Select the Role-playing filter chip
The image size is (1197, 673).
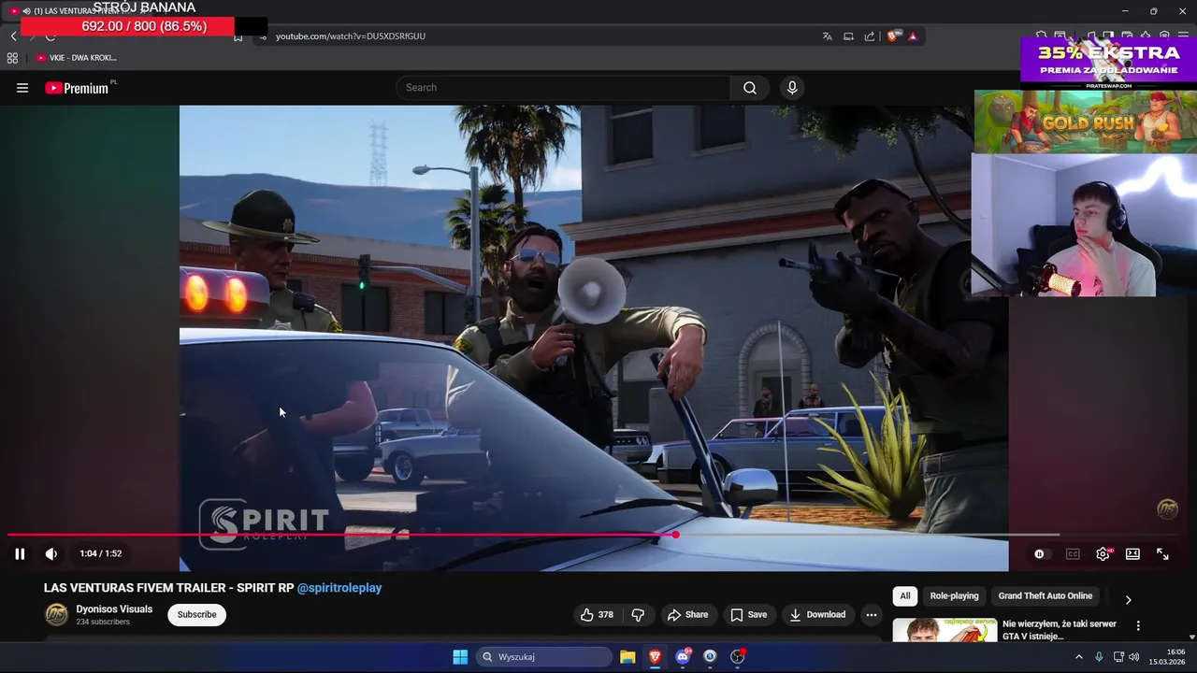coord(954,596)
